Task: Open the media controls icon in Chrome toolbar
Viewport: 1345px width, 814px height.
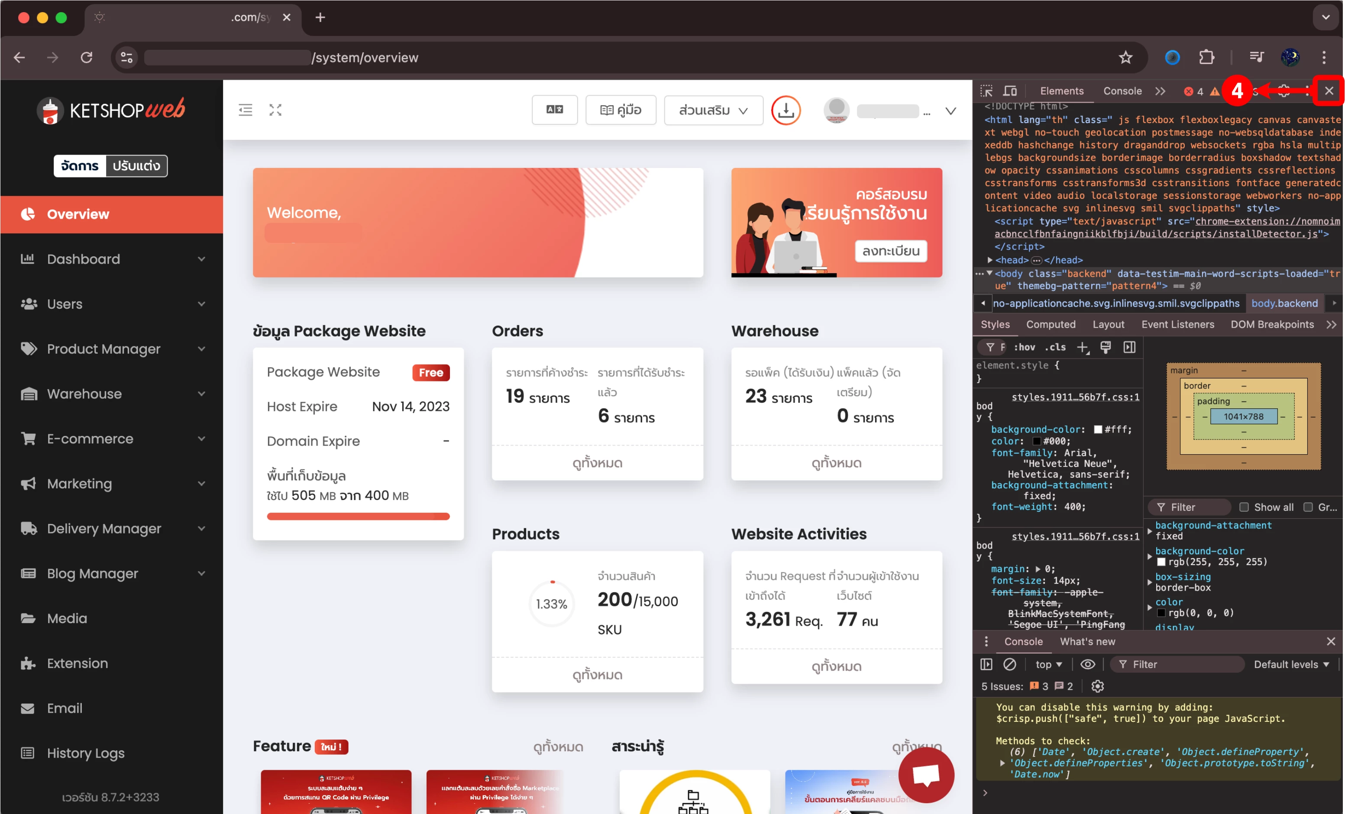Action: [x=1256, y=57]
